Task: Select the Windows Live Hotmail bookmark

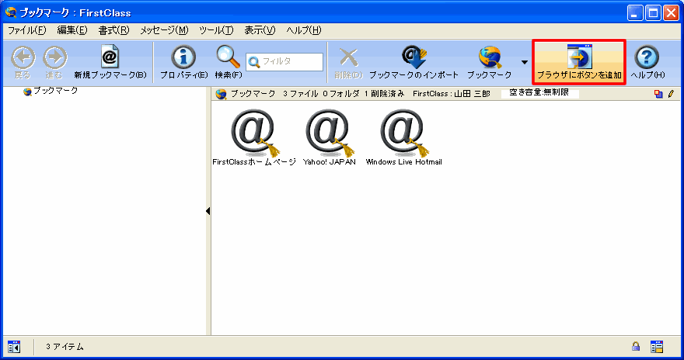Action: [403, 132]
